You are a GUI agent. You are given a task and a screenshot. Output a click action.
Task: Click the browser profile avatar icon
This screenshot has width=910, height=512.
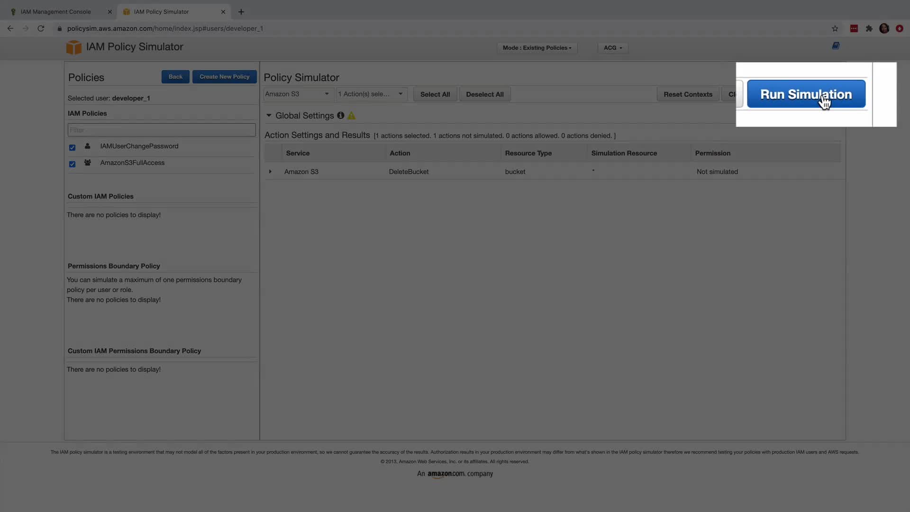click(x=884, y=28)
